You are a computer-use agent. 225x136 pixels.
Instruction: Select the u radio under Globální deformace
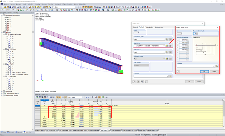pyautogui.click(x=6, y=17)
